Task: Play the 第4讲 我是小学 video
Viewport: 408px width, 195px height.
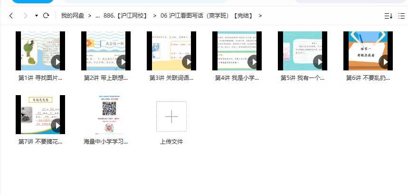Action: point(253,62)
